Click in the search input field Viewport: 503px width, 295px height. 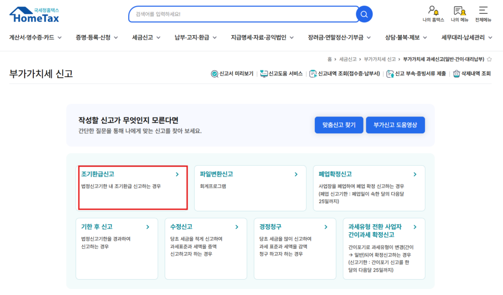(x=241, y=14)
